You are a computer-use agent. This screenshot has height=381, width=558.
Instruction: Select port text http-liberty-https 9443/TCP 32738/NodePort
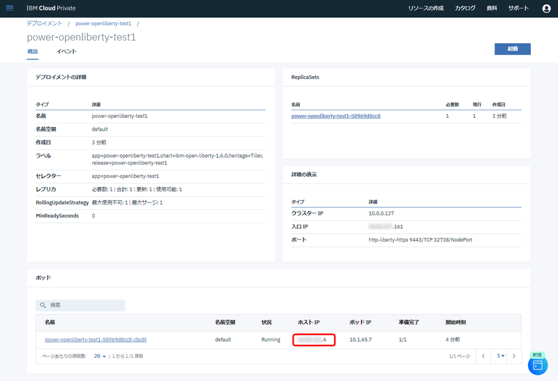point(421,240)
